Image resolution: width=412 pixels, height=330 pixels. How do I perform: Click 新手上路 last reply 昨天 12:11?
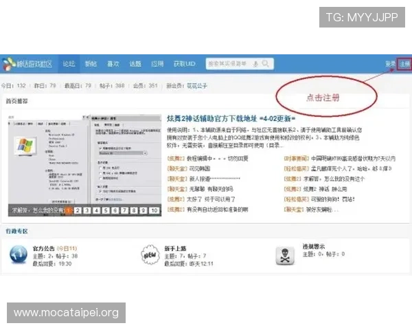click(201, 263)
